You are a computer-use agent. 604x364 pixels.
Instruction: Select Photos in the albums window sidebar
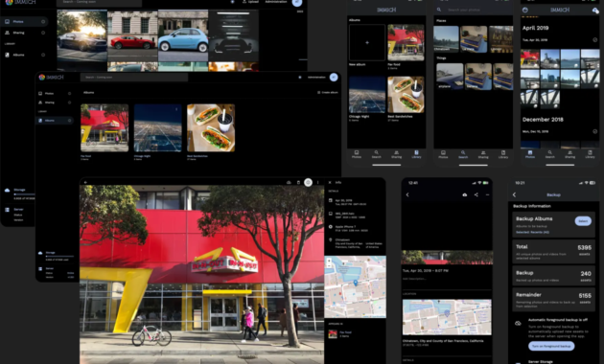[x=55, y=94]
